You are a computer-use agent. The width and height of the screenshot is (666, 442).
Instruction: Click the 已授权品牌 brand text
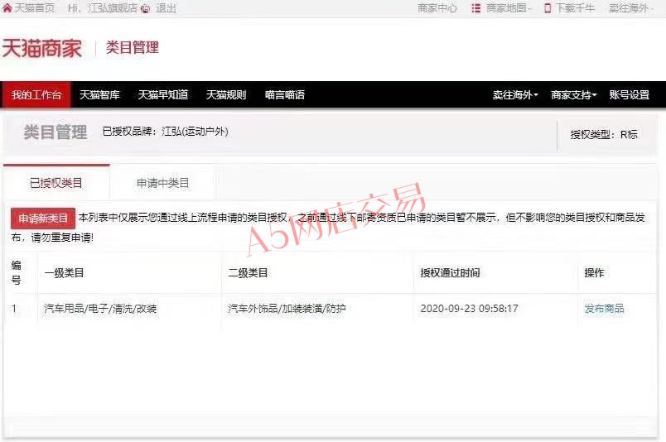165,132
